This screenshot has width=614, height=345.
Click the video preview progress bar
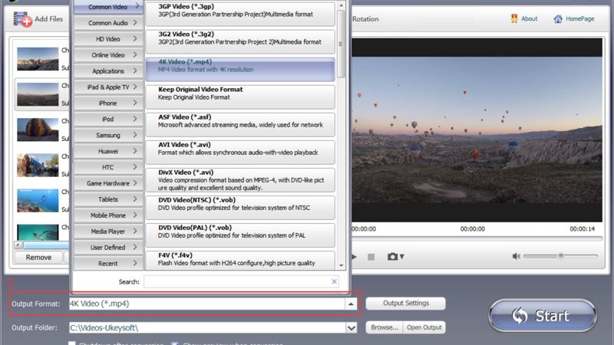click(477, 238)
